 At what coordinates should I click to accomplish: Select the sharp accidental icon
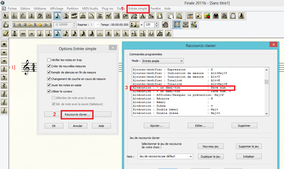(x=109, y=33)
